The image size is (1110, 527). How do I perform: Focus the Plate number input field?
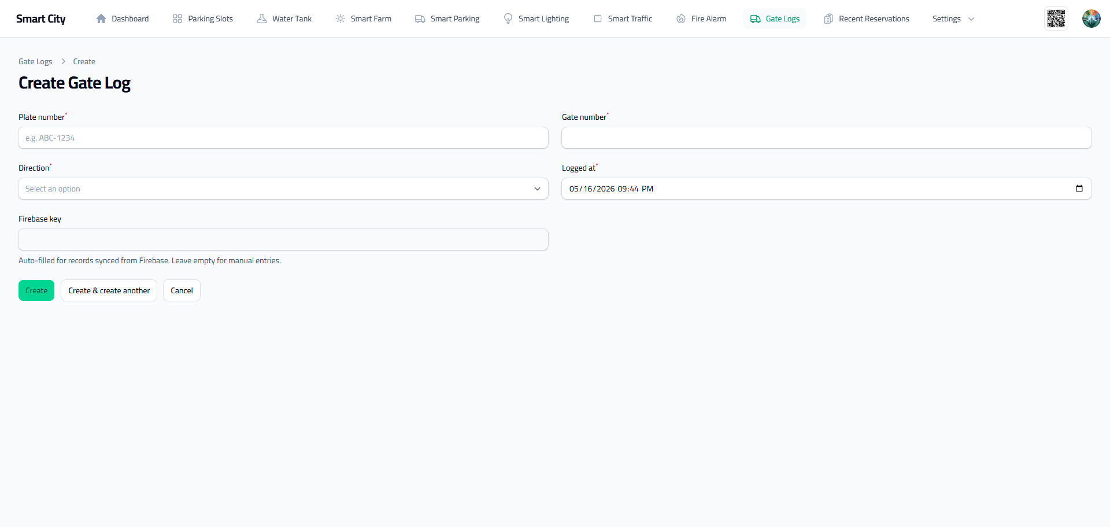click(283, 138)
